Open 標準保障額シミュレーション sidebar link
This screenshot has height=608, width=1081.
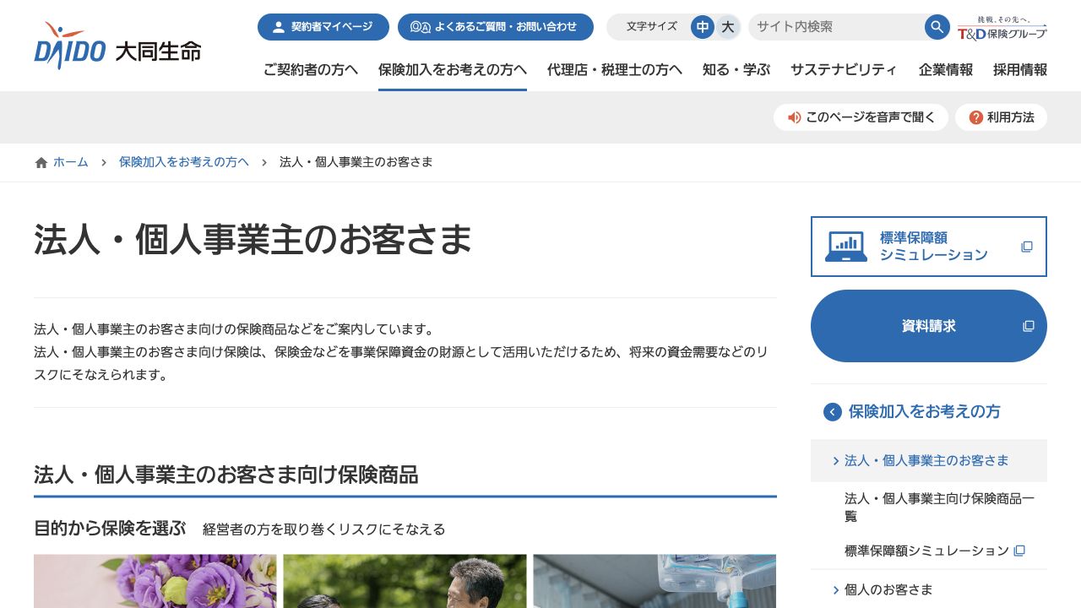tap(935, 551)
